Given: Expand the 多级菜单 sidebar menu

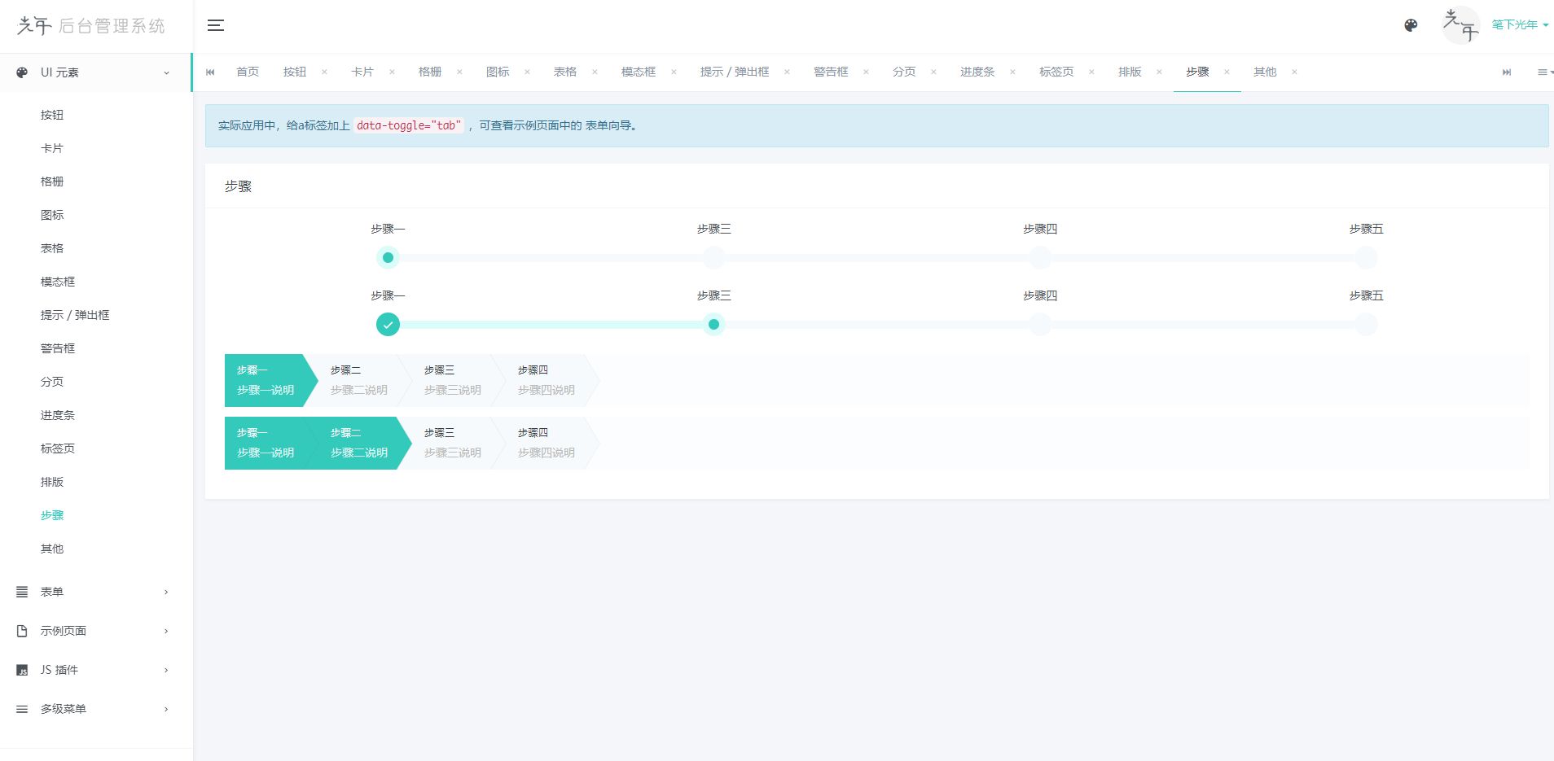Looking at the screenshot, I should (96, 709).
